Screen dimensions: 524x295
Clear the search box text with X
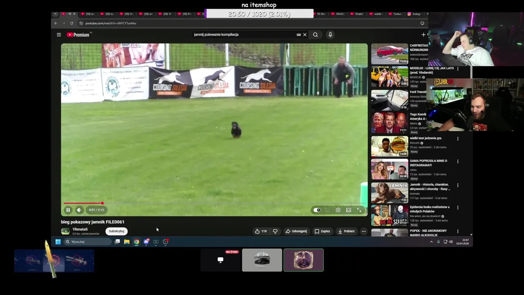(305, 35)
